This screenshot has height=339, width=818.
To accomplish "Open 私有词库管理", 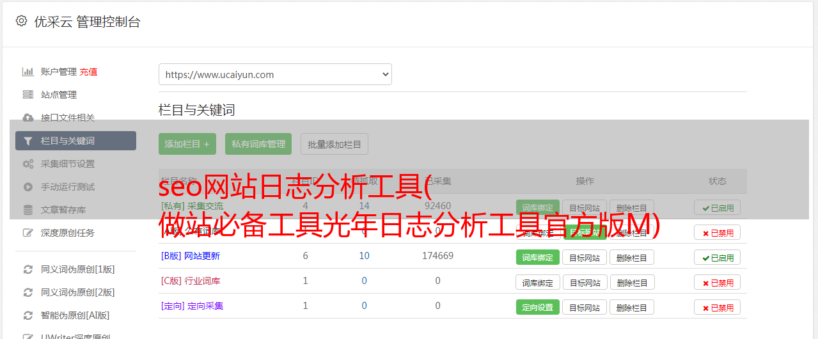I will (258, 144).
